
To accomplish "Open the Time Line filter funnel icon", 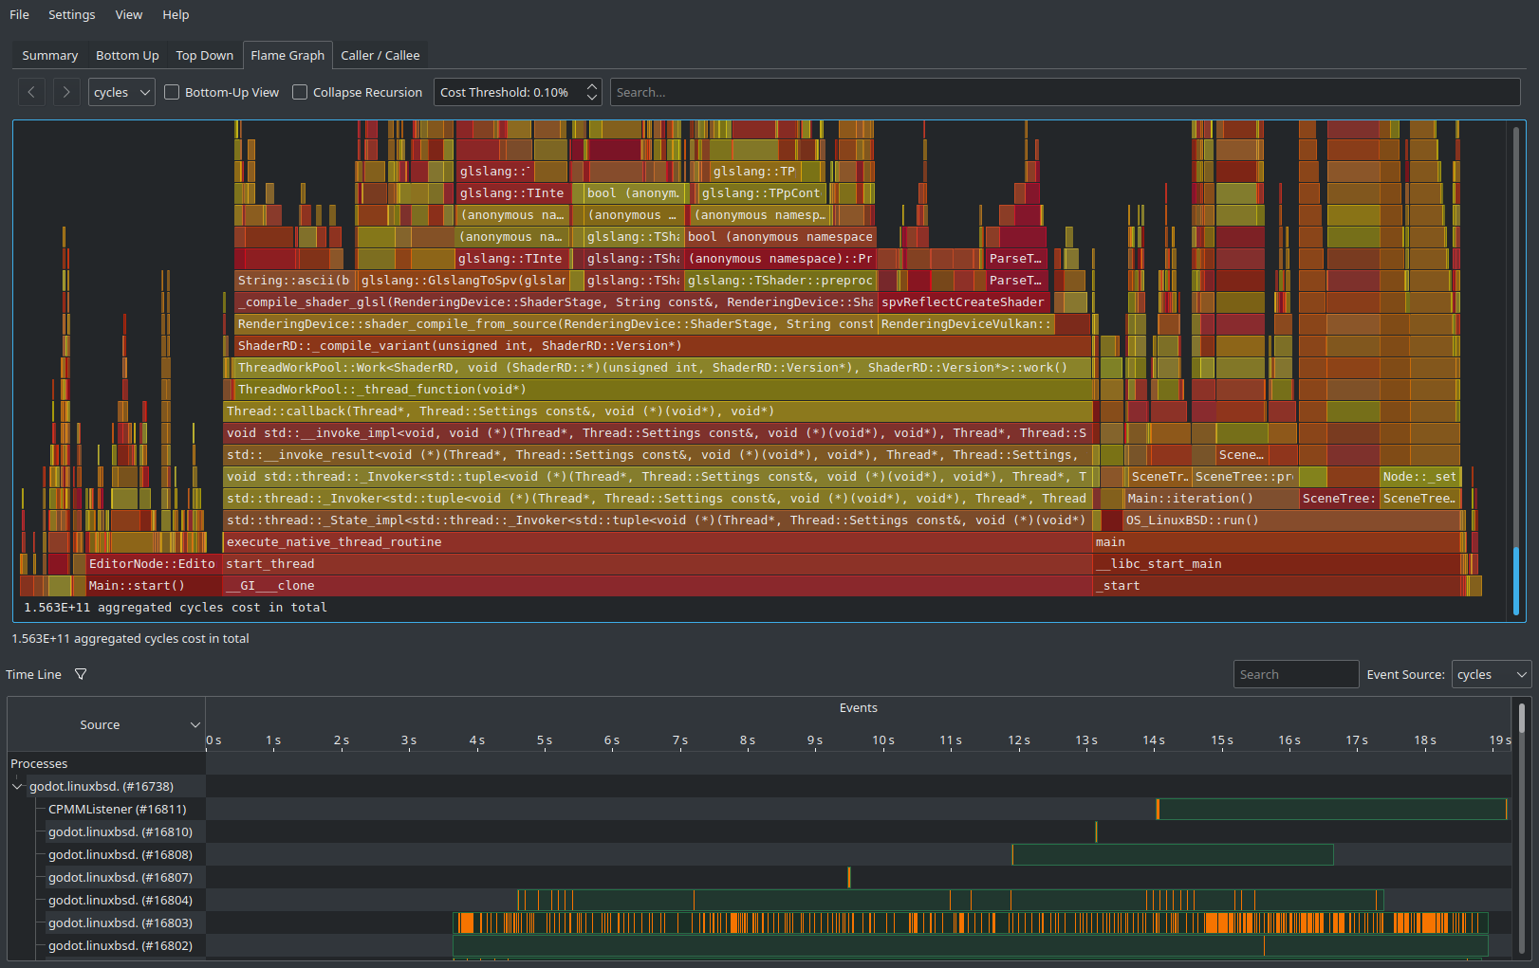I will [x=81, y=674].
